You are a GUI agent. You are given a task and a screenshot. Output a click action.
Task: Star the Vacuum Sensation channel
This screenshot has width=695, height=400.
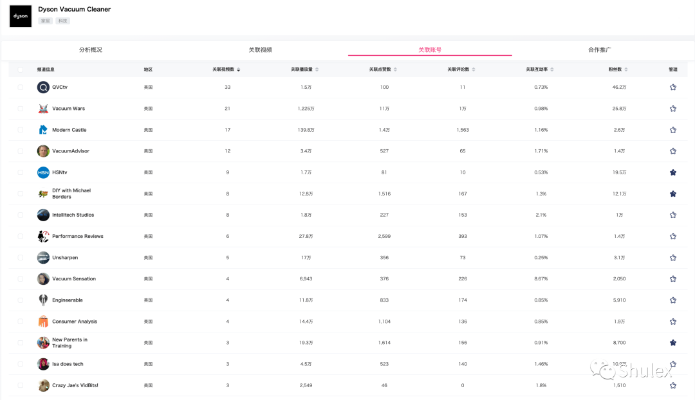(673, 278)
